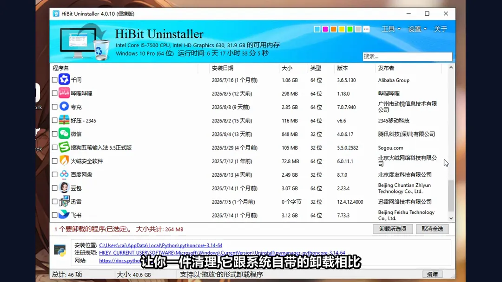Click the 飞书 app icon
Screen dimensions: 502x282
64,215
